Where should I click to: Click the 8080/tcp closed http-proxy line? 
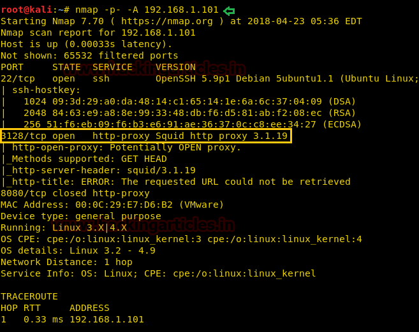point(75,193)
